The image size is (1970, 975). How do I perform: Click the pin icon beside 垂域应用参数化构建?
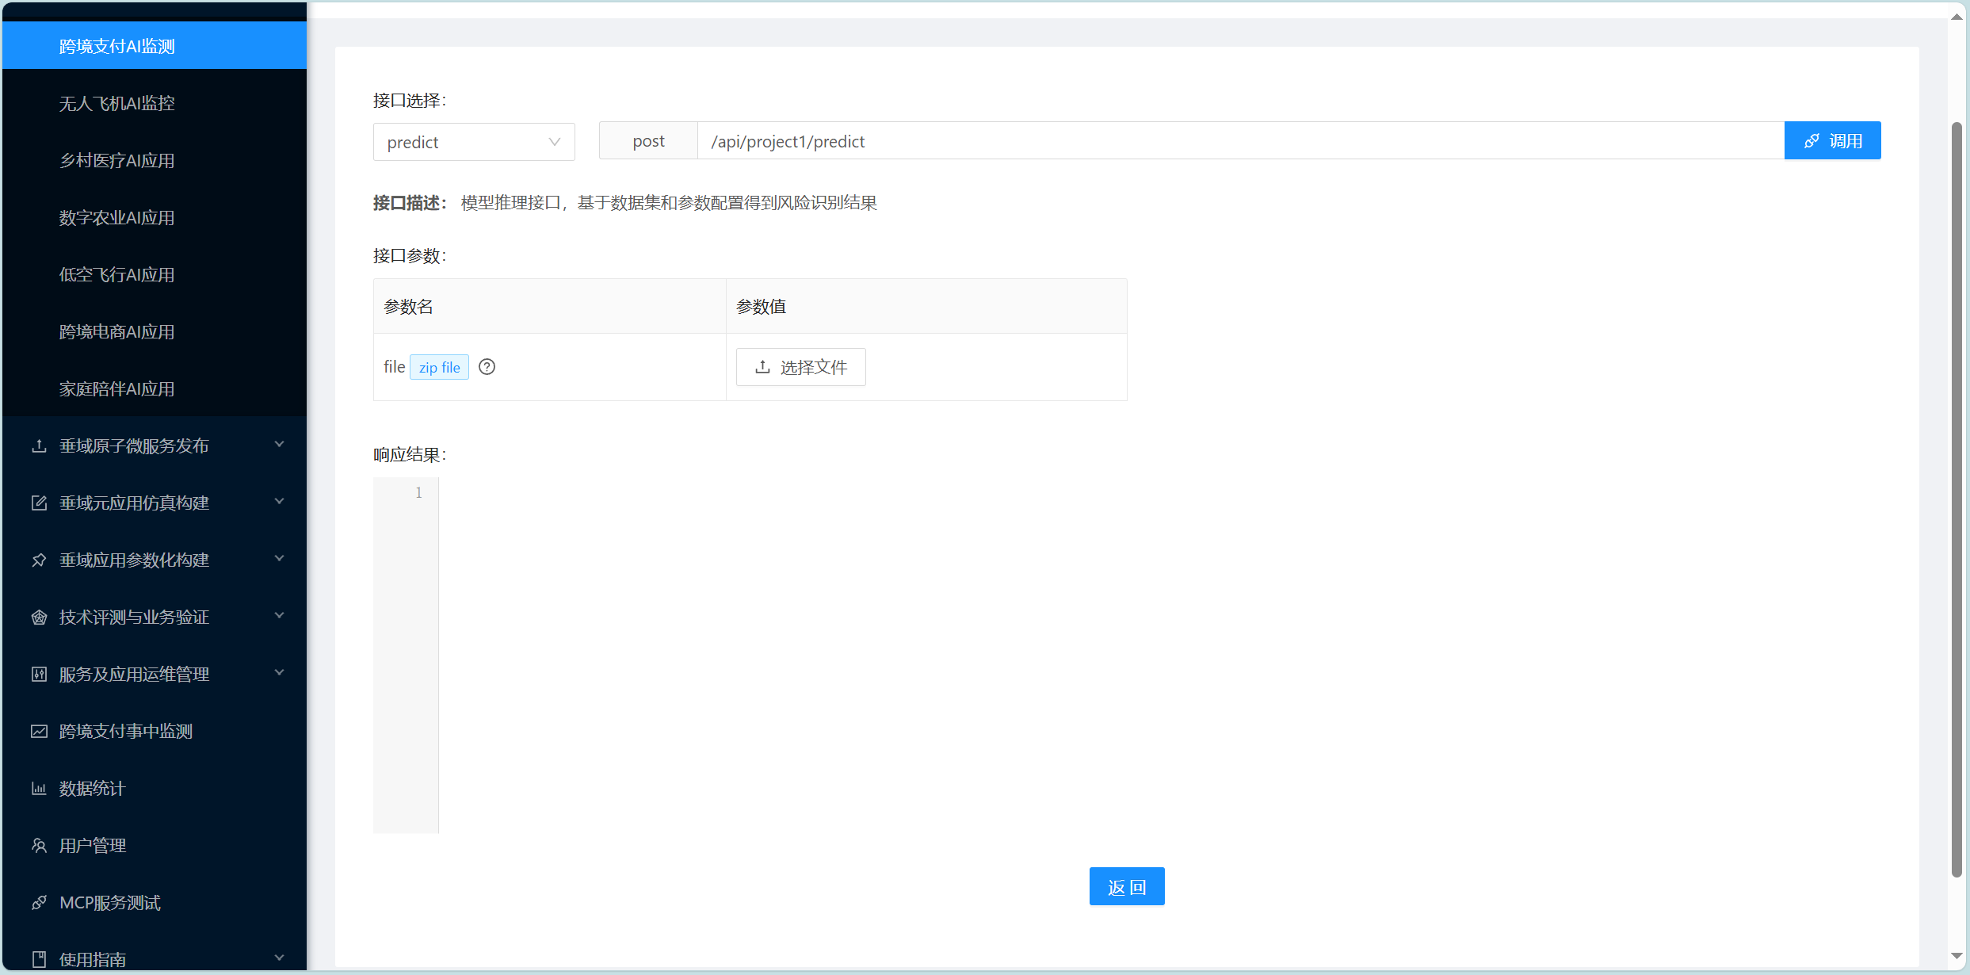[39, 560]
